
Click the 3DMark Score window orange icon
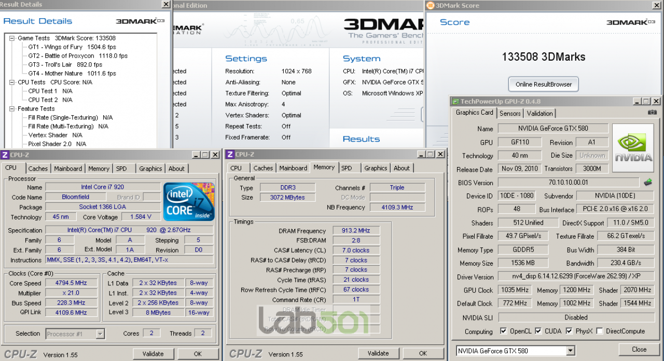[x=431, y=5]
